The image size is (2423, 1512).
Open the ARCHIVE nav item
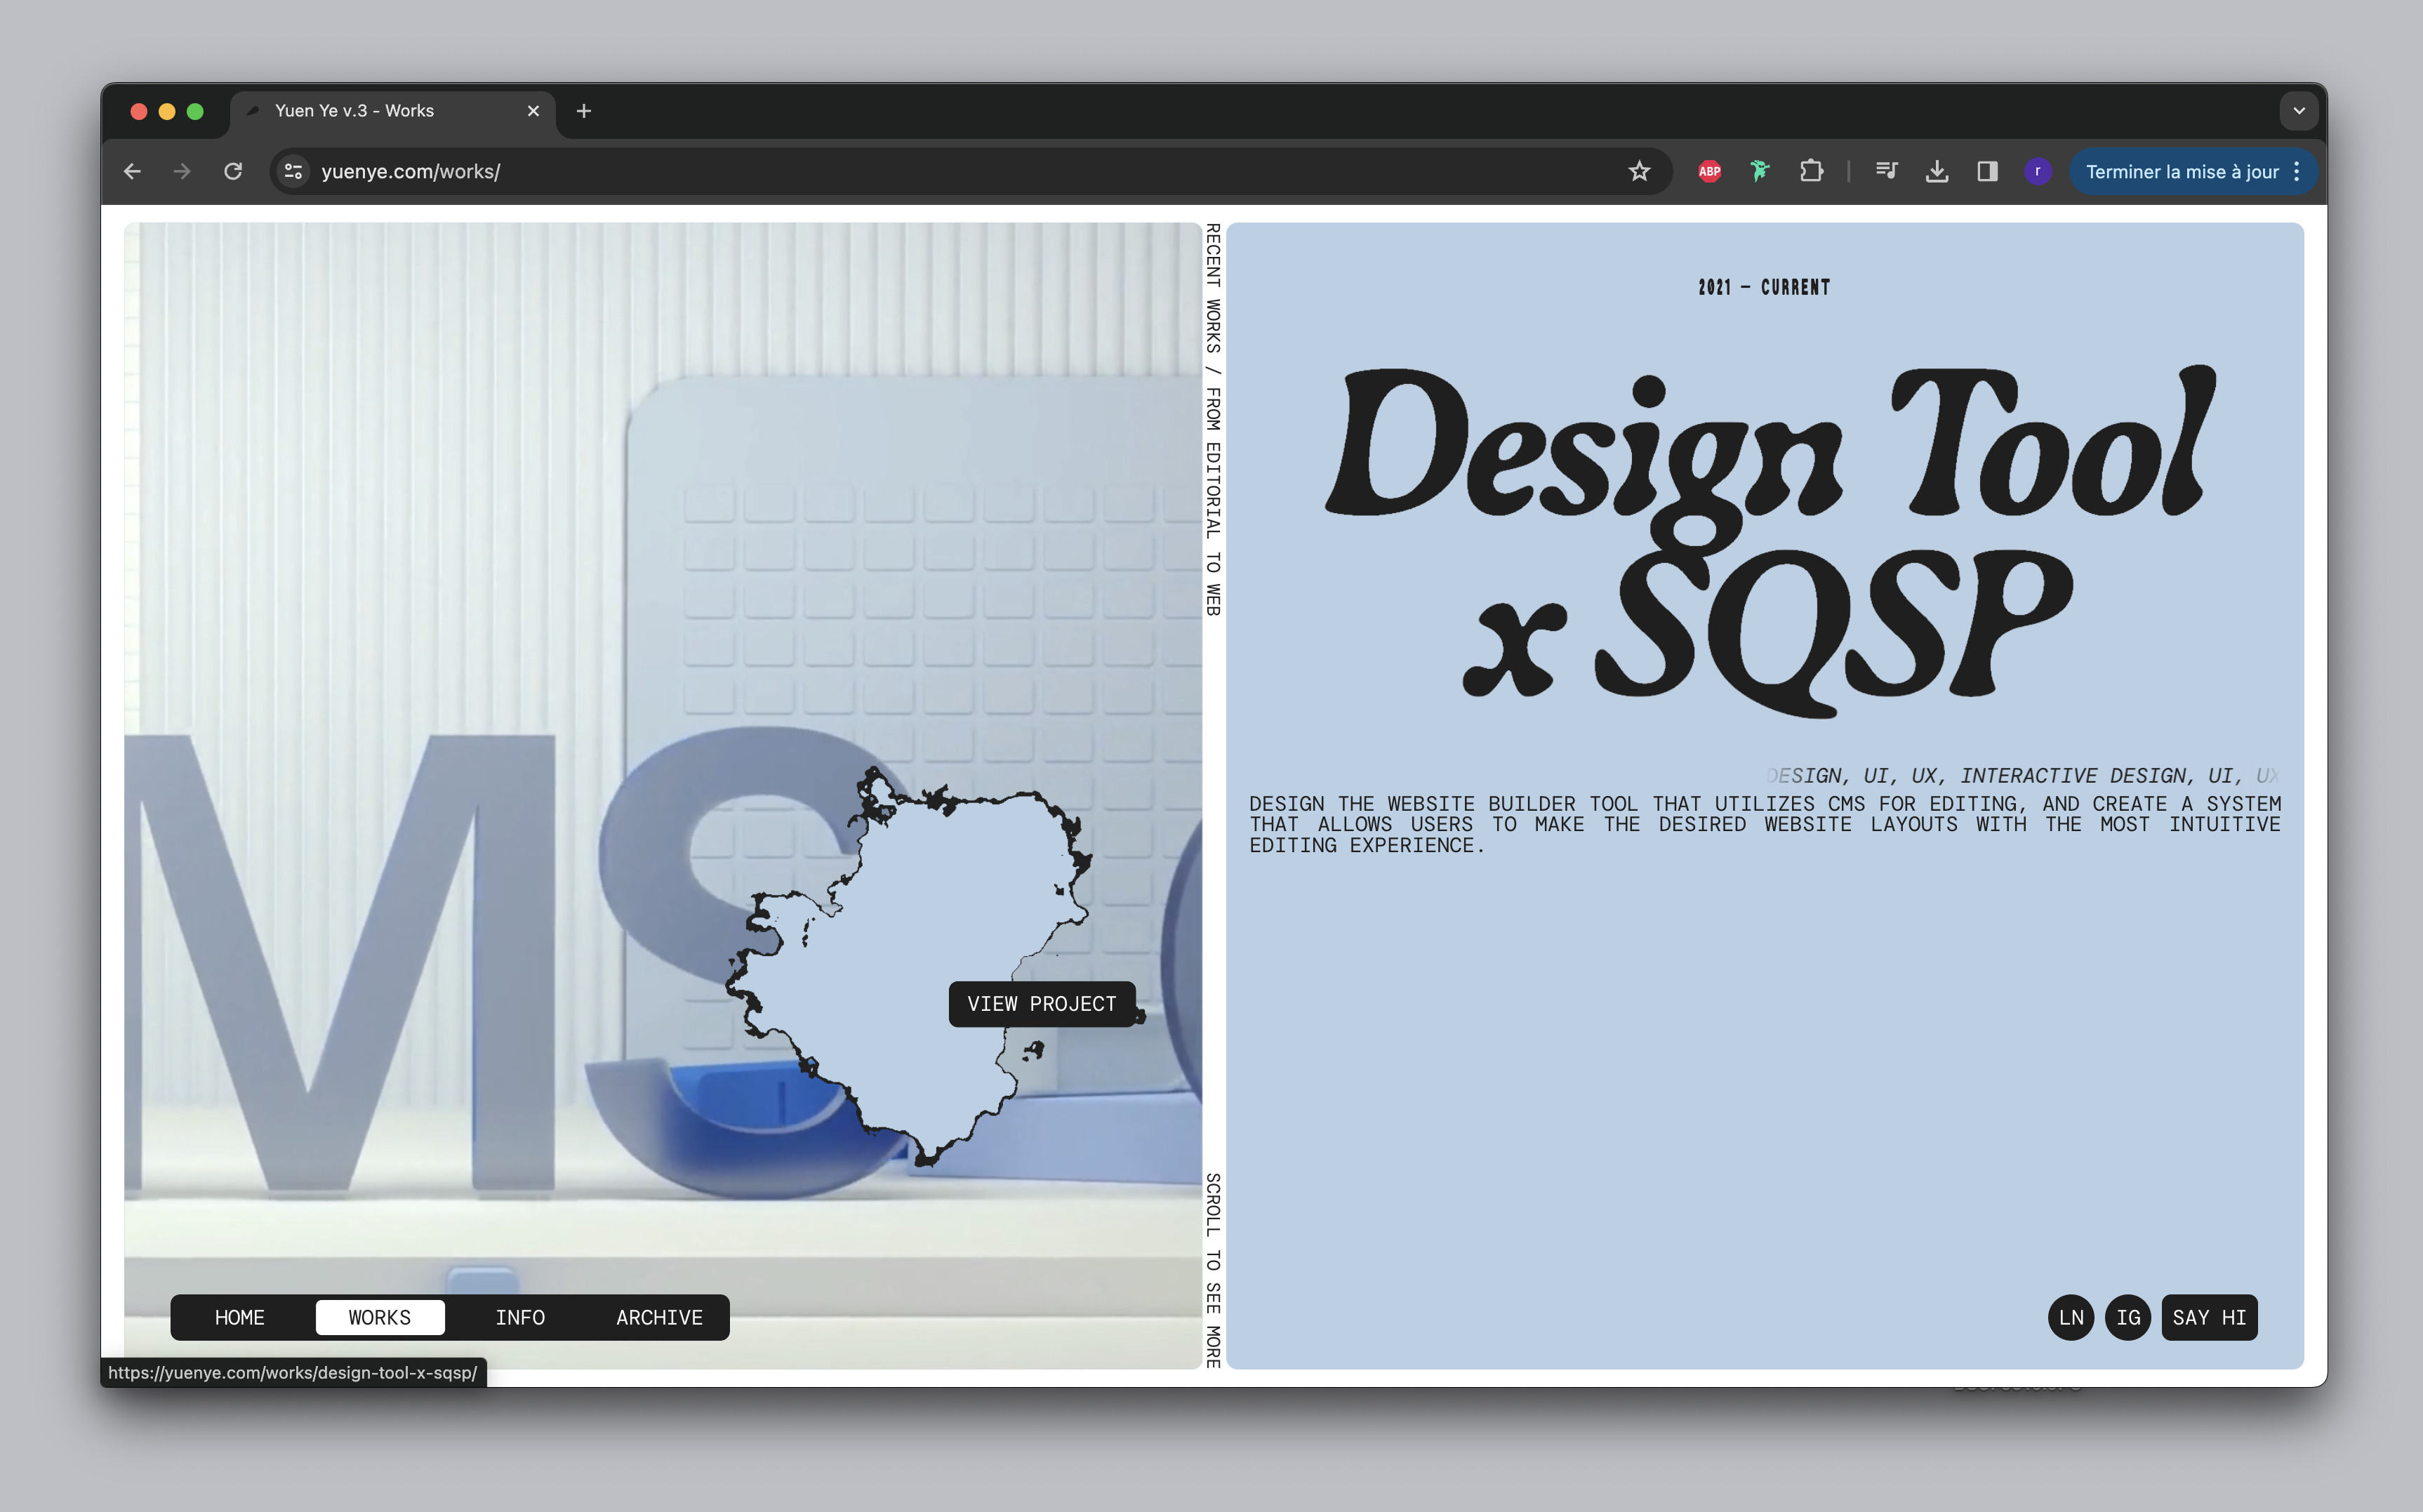click(x=659, y=1317)
